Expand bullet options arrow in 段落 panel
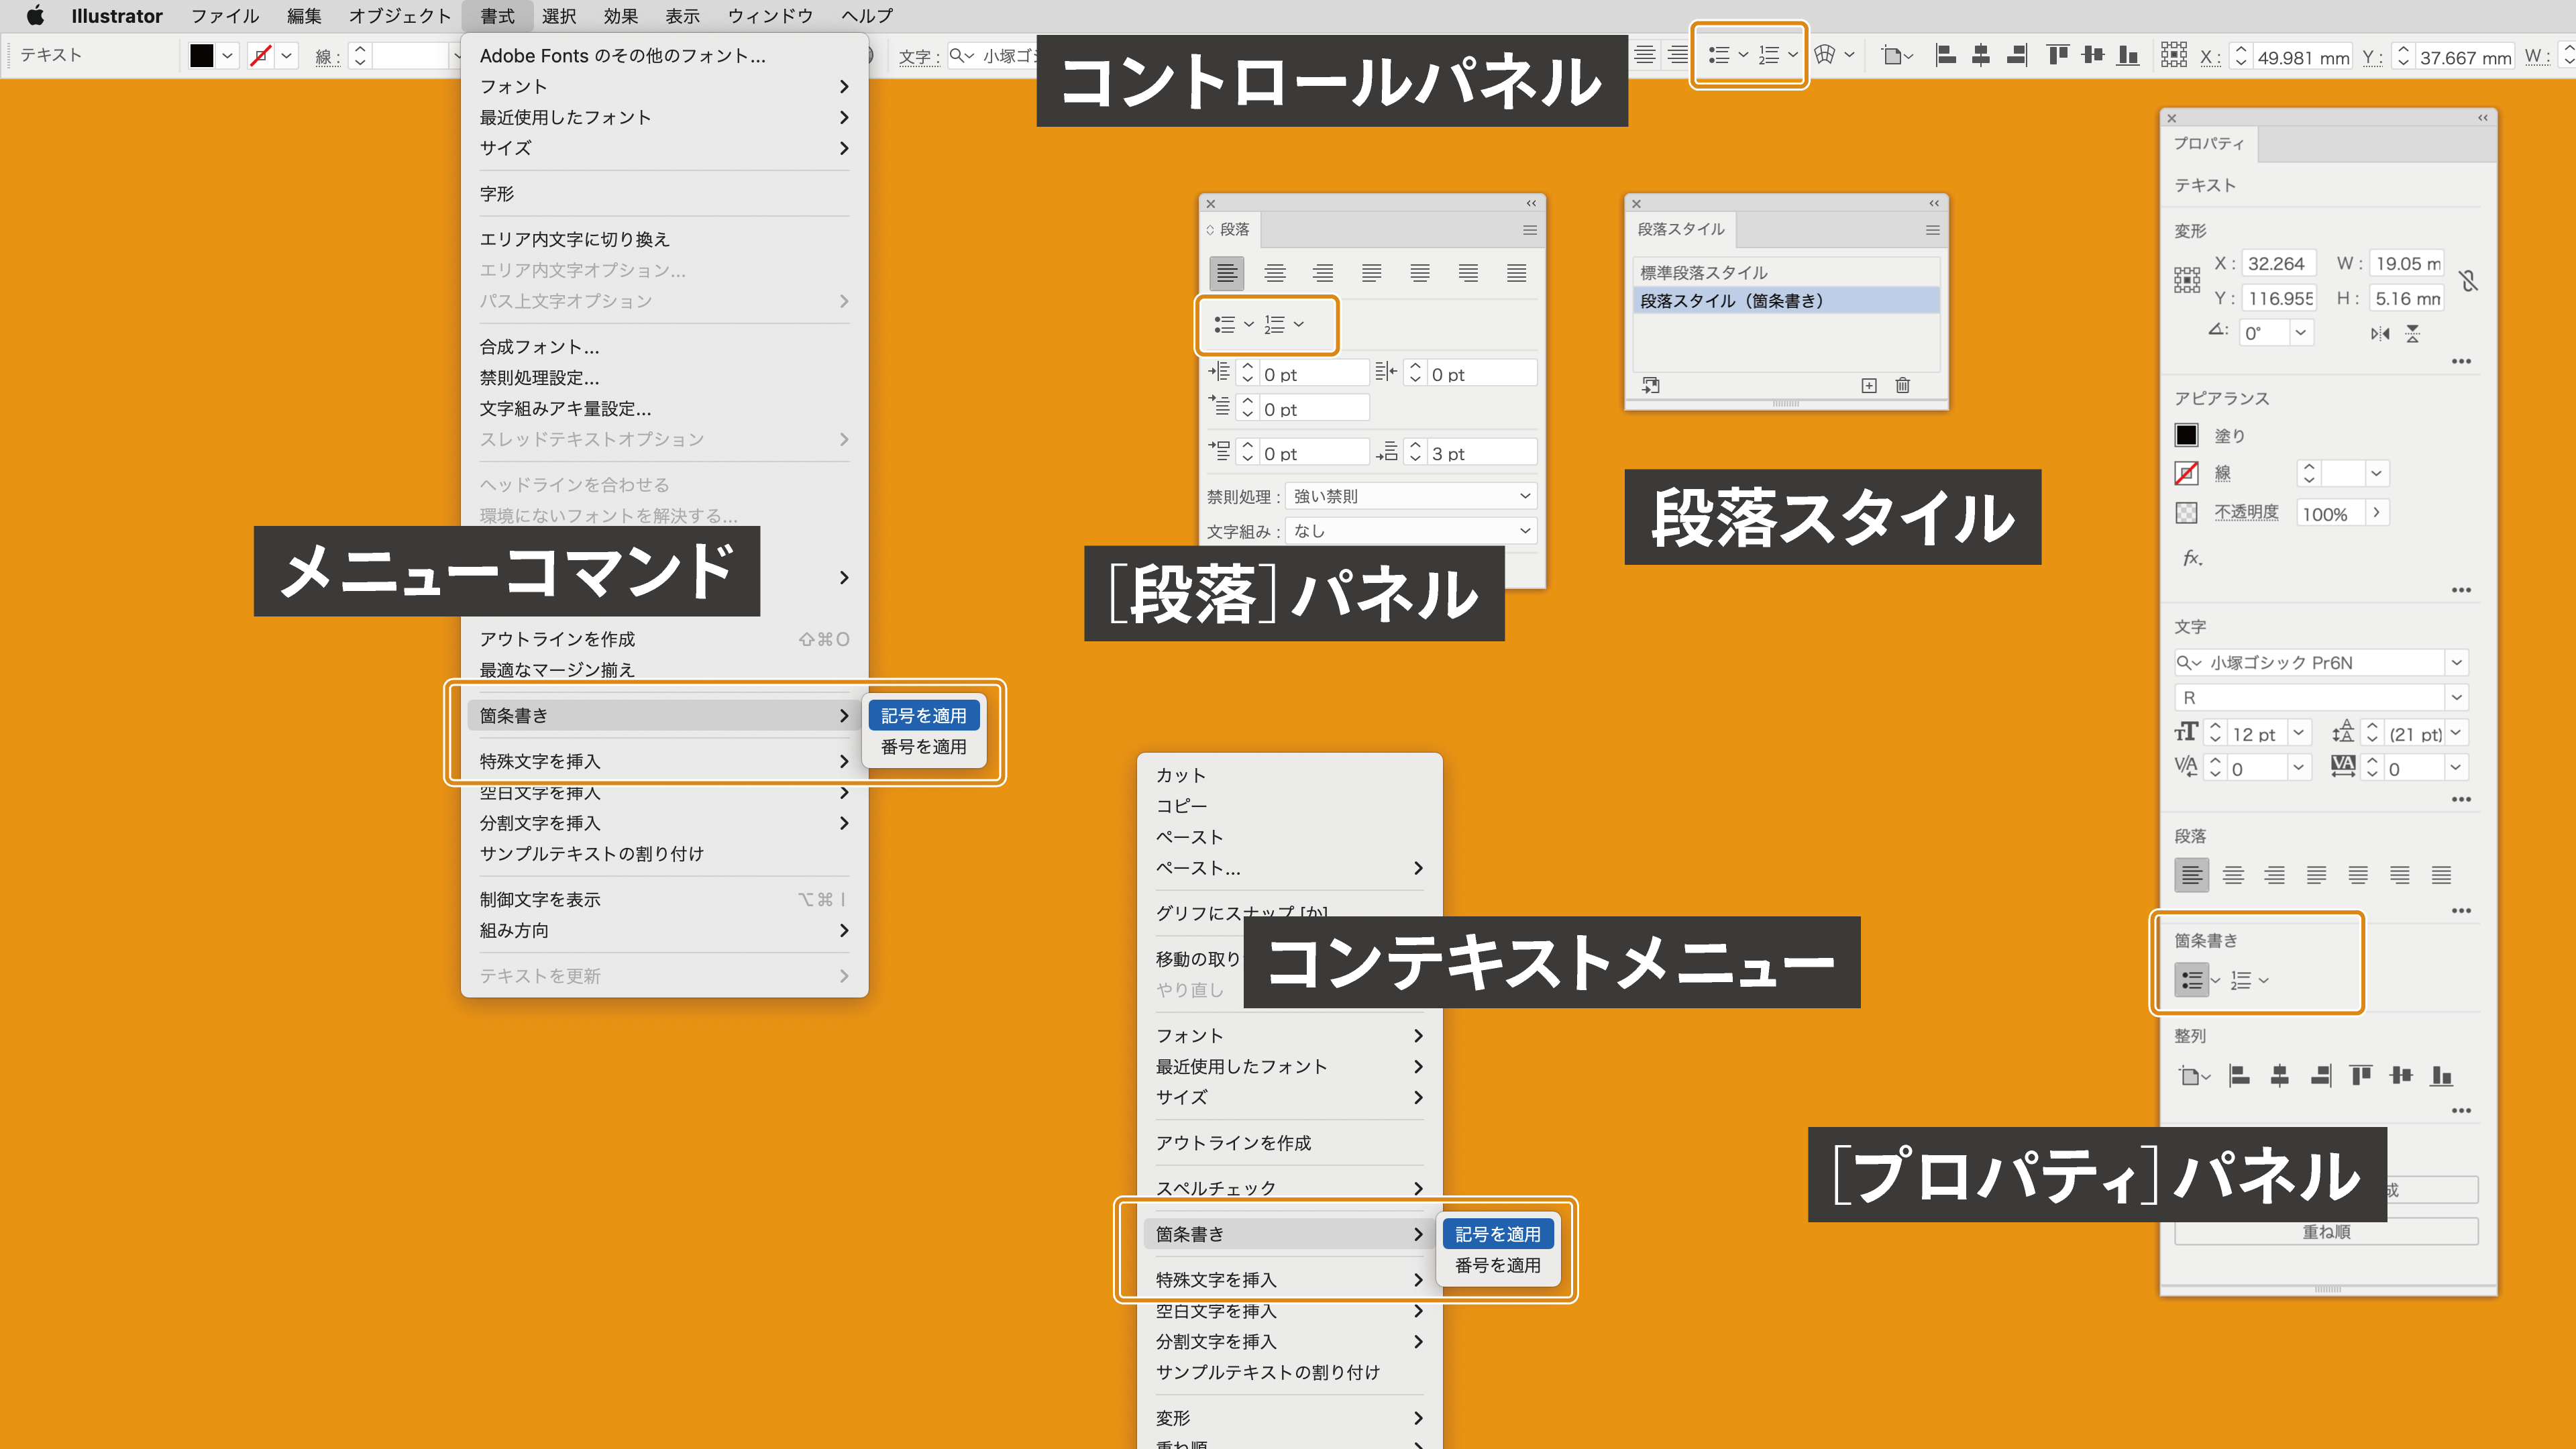 (1249, 324)
